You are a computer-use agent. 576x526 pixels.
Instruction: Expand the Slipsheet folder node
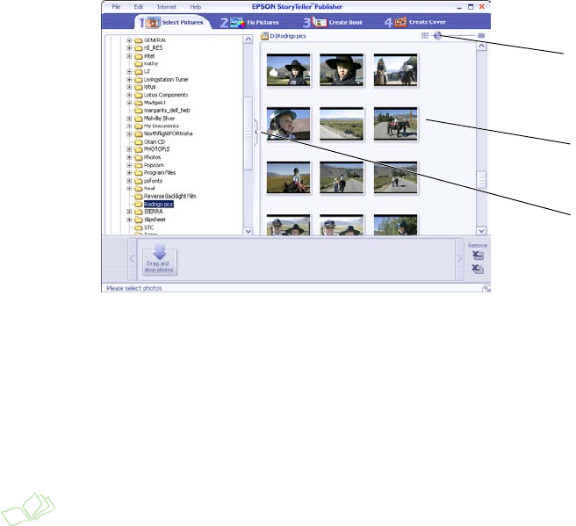click(129, 220)
